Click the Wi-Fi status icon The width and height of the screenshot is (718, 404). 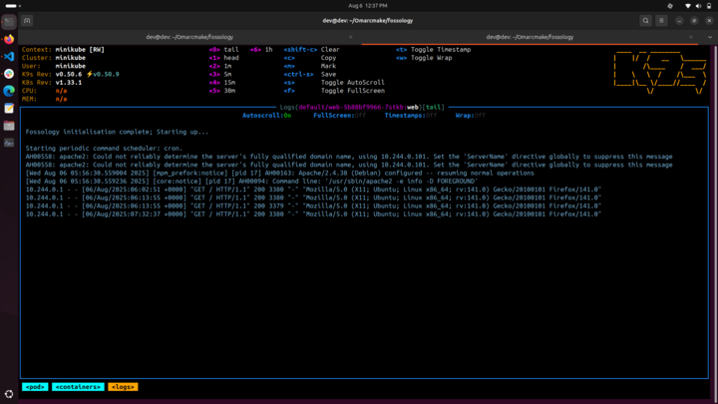[x=688, y=6]
